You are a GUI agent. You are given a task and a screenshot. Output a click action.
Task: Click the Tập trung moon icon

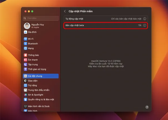coord(25,64)
